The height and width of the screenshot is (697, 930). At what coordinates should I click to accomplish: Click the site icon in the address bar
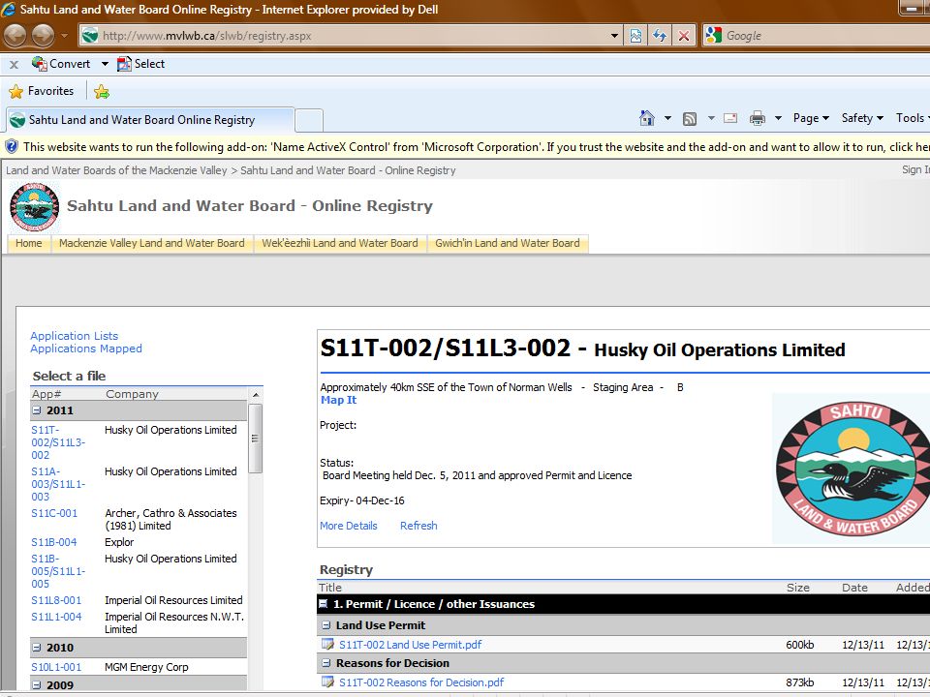[90, 36]
